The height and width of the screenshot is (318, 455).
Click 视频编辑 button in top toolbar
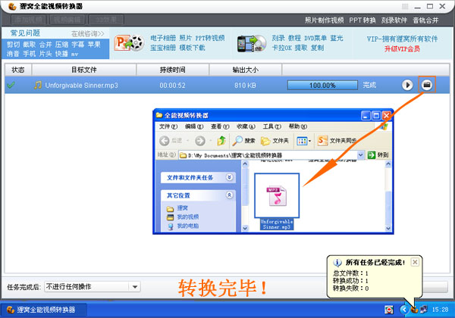(x=67, y=20)
